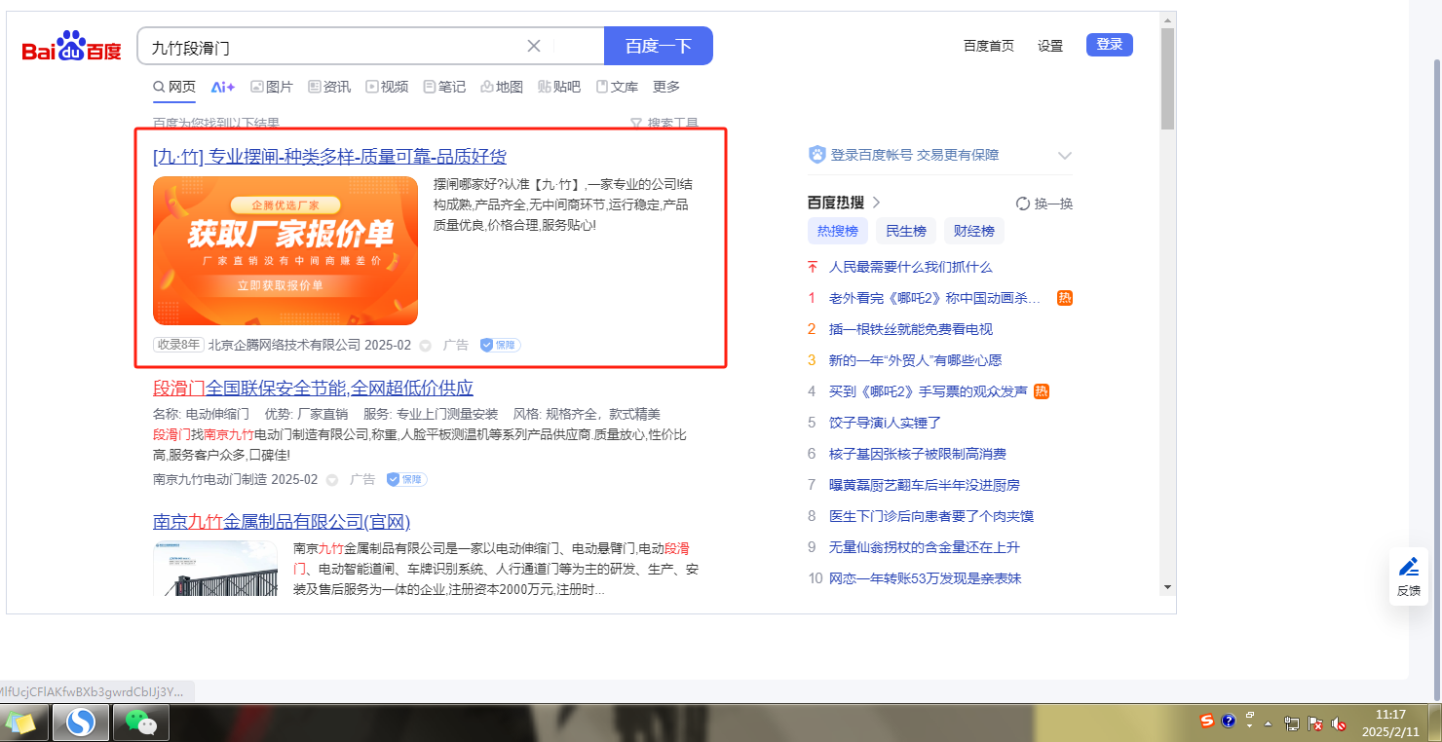Open hot search 插一根铁丝就能免费看电视

click(x=911, y=329)
